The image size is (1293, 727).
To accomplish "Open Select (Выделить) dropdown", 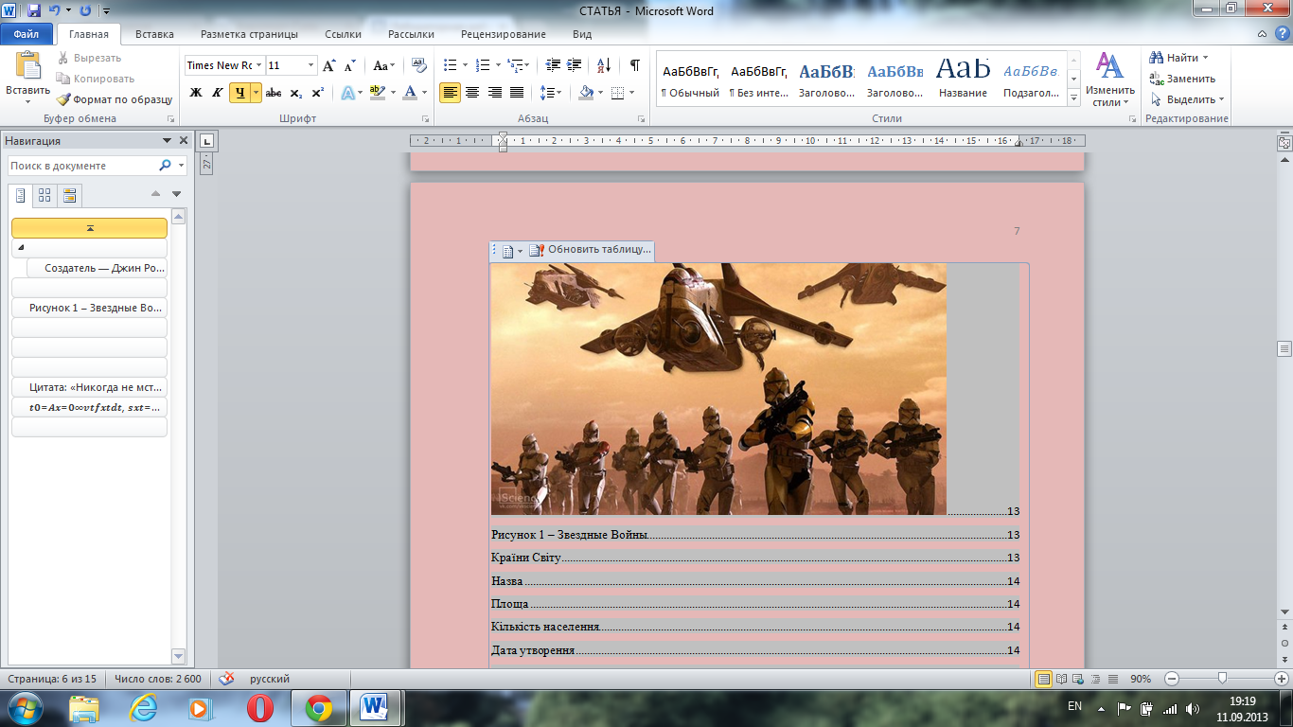I will click(1188, 99).
